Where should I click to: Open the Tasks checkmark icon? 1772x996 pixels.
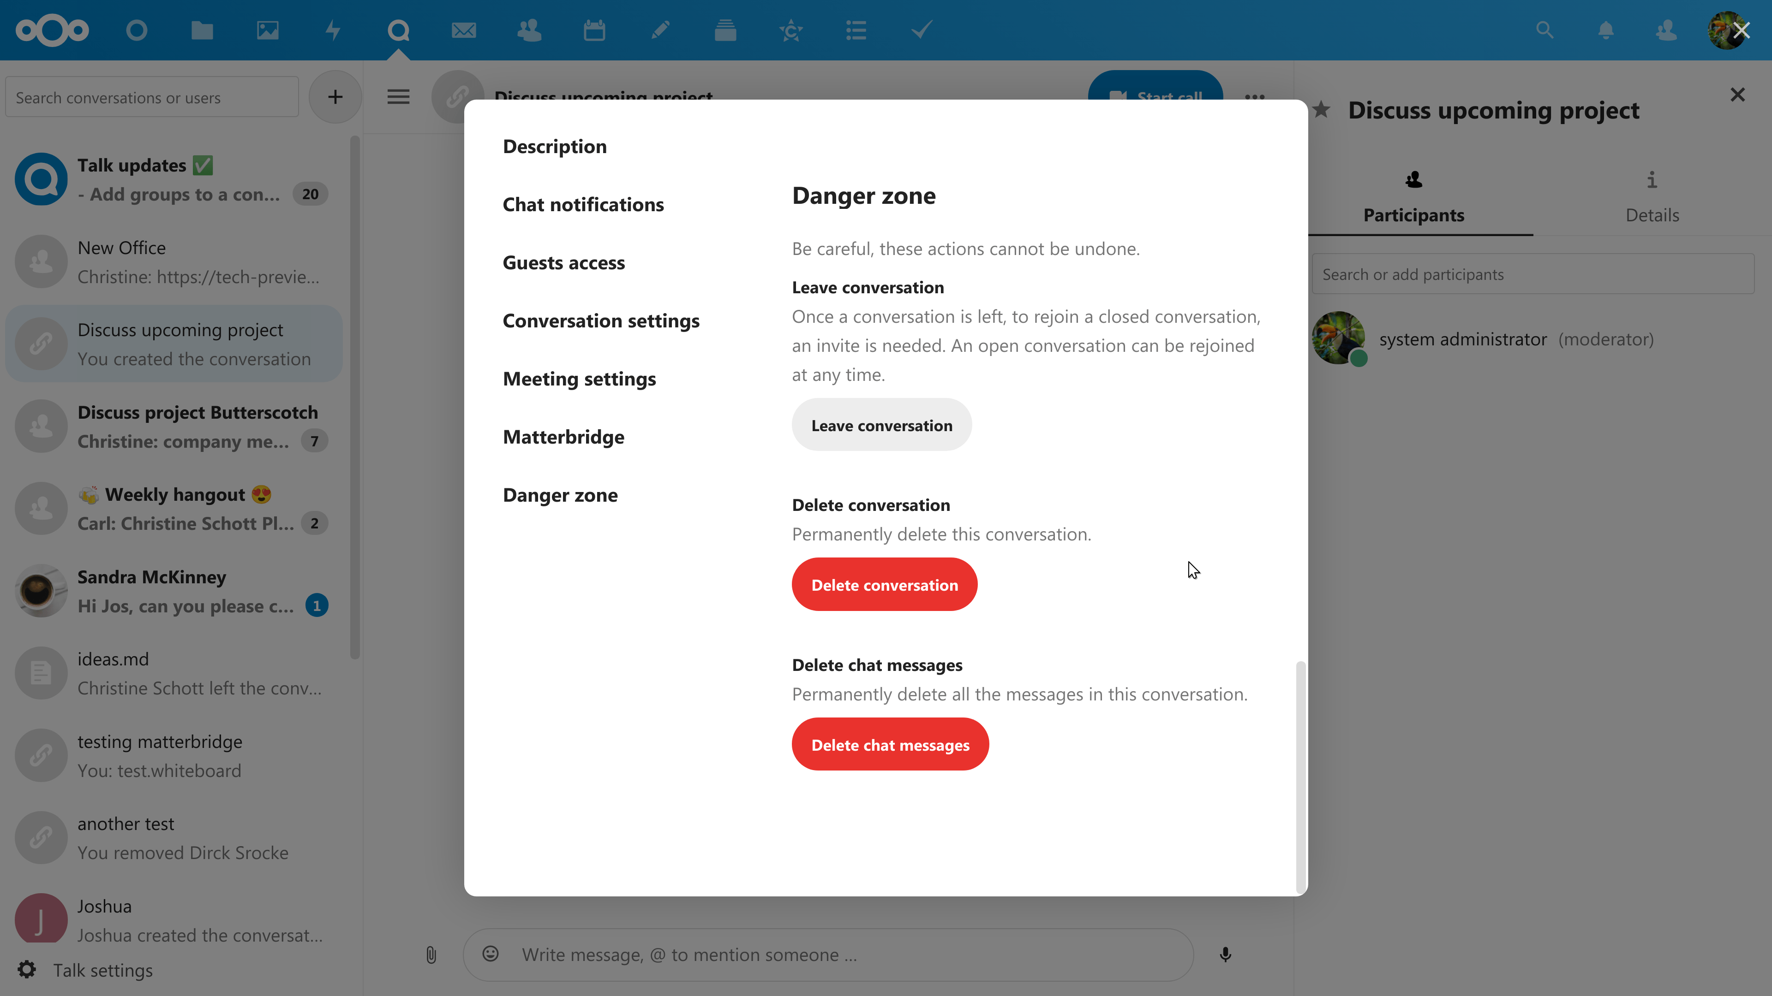coord(921,30)
